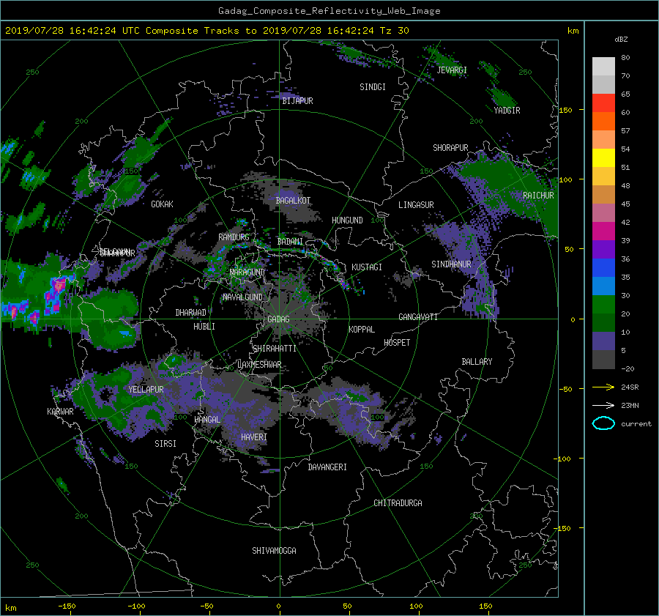659x616 pixels.
Task: Select the SHIRAHATTI label
Action: pyautogui.click(x=275, y=349)
